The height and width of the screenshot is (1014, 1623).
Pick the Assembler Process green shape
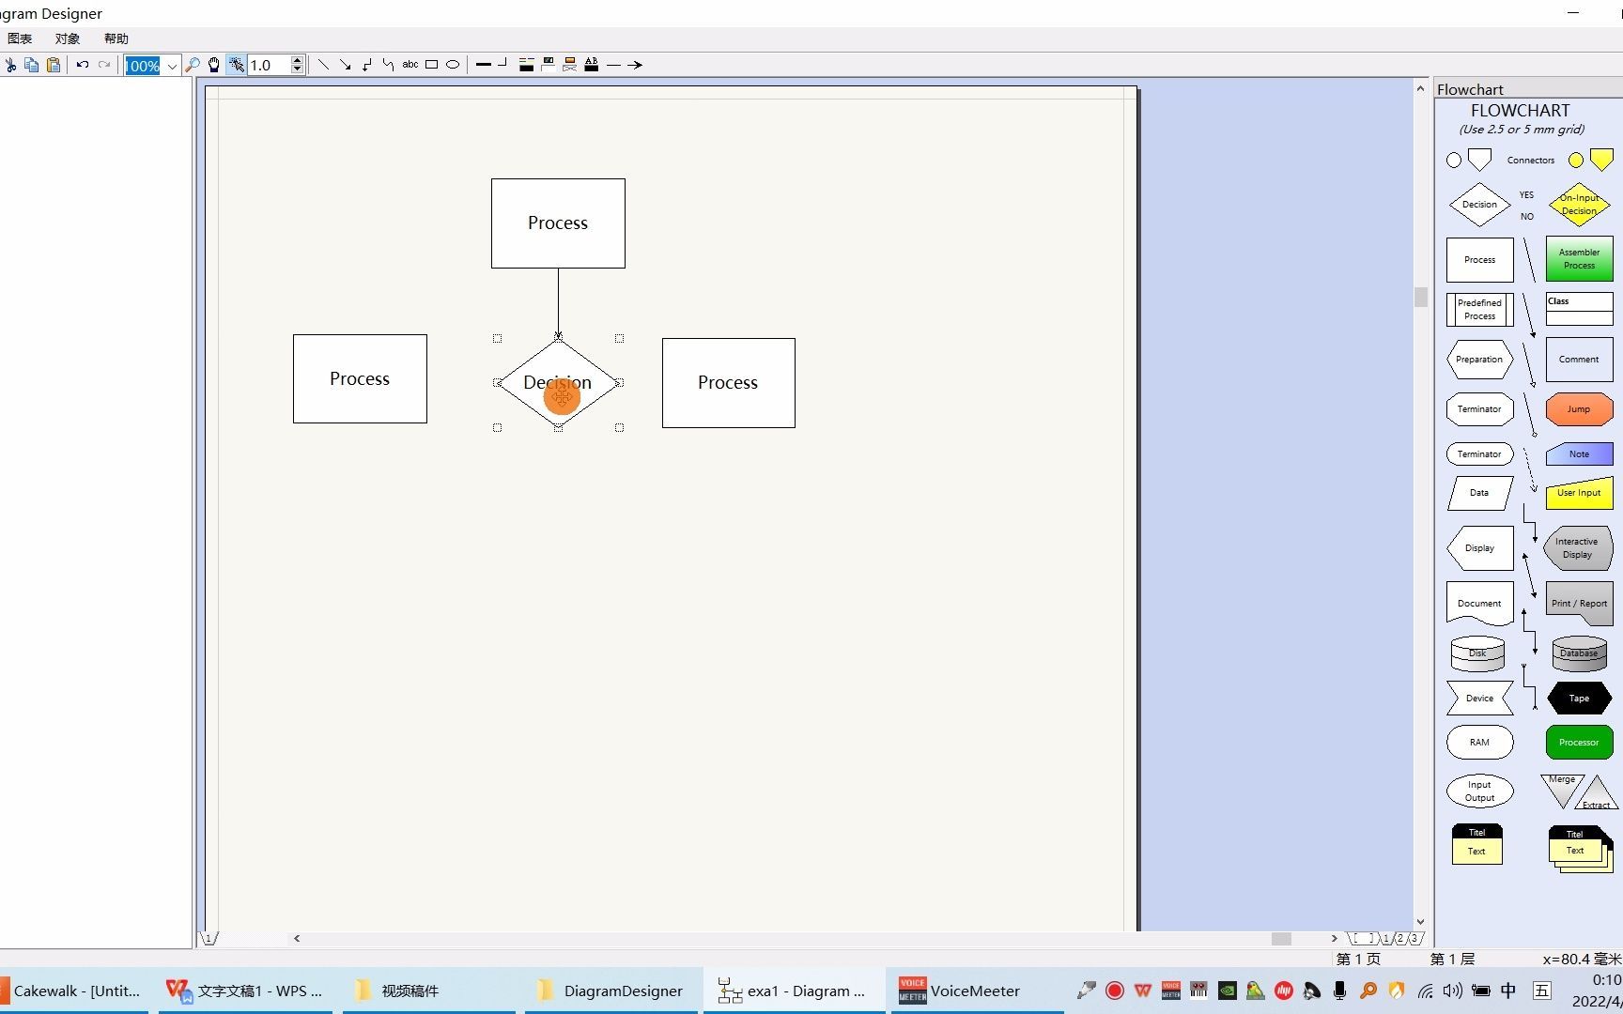coord(1579,259)
